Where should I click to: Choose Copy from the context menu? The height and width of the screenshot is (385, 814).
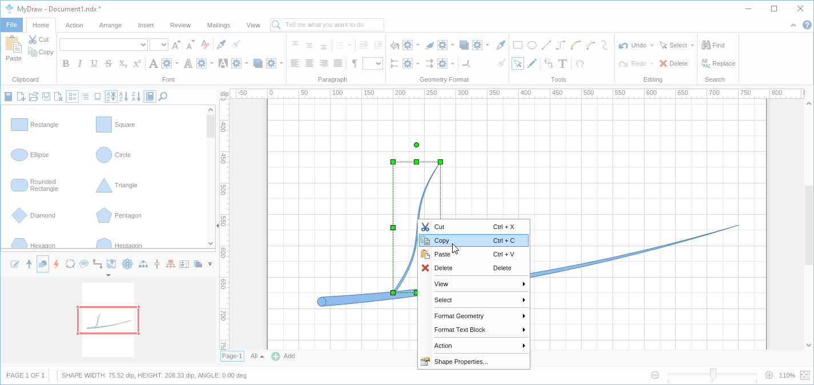tap(474, 240)
